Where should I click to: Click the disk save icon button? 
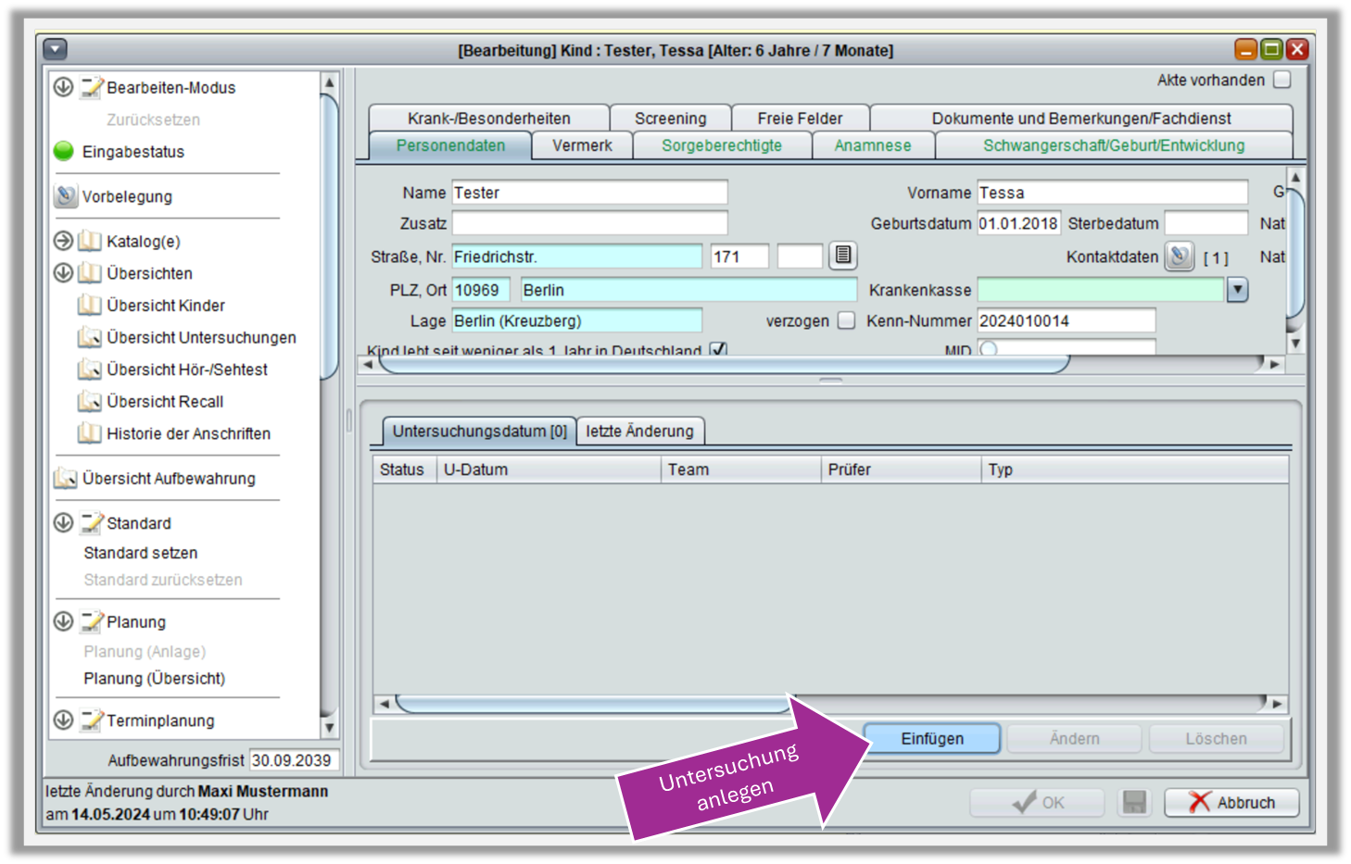pos(1134,802)
